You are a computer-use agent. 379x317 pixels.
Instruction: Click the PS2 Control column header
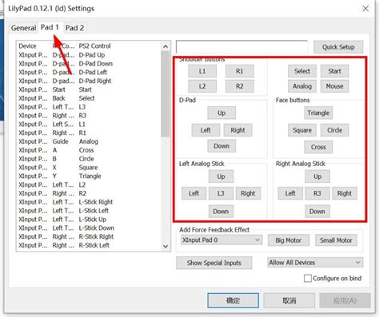click(95, 46)
